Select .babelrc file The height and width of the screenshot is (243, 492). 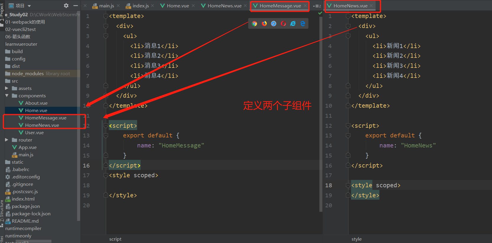click(20, 169)
